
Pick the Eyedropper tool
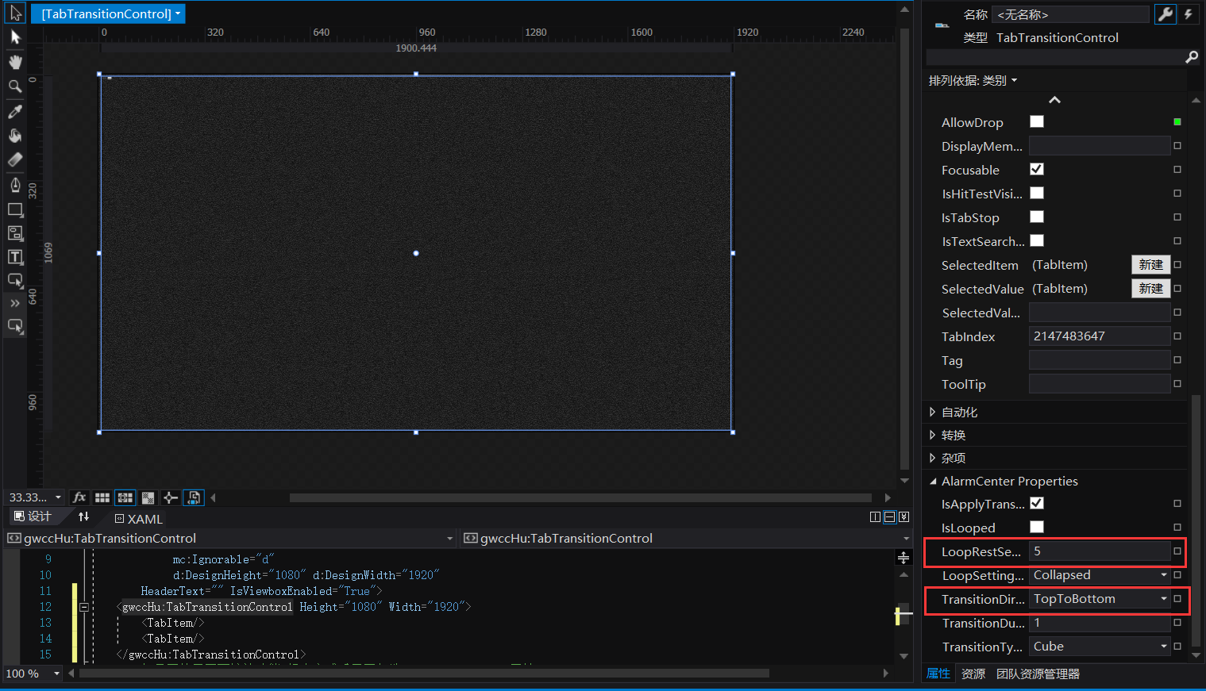point(15,112)
